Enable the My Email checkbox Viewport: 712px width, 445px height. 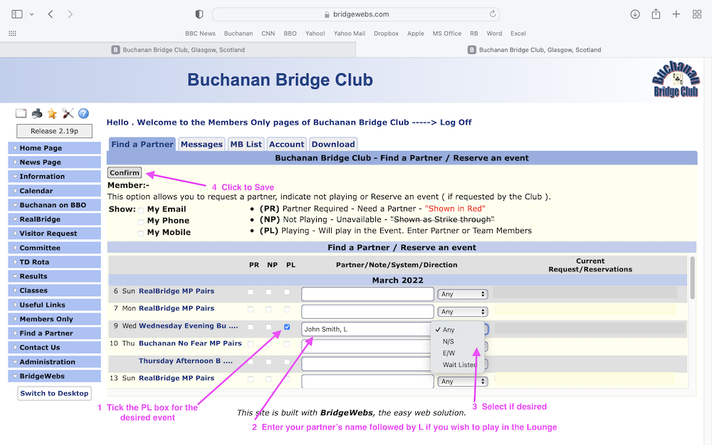(141, 209)
